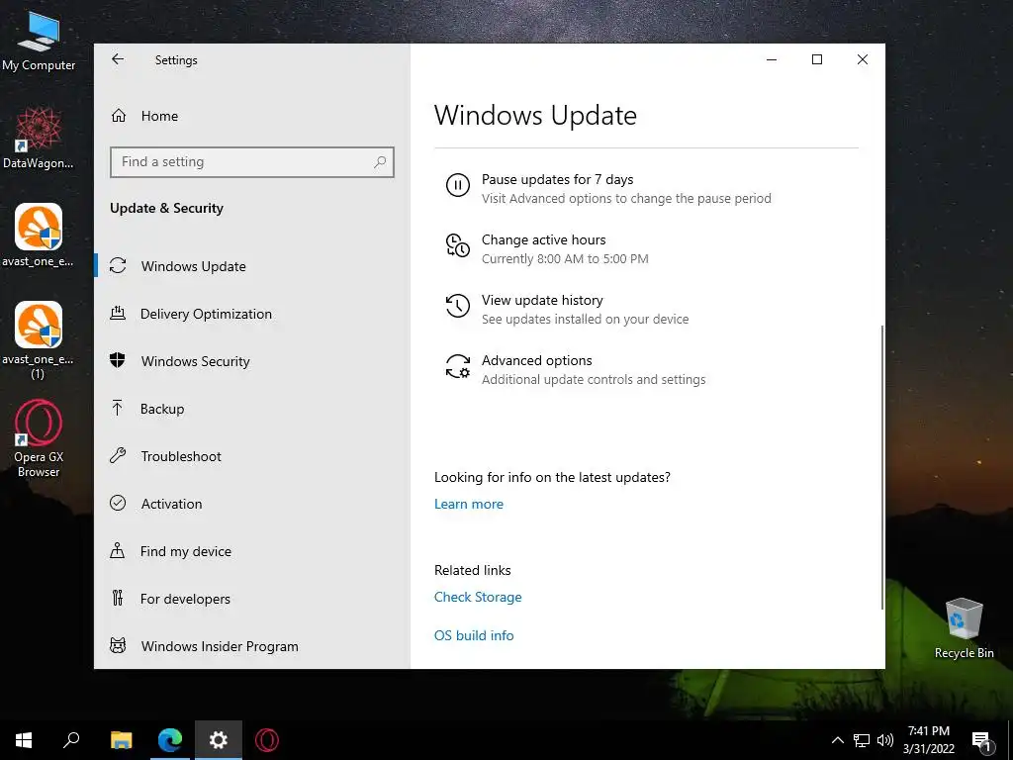Click the clock icon for Change active hours
The width and height of the screenshot is (1013, 760).
point(457,245)
